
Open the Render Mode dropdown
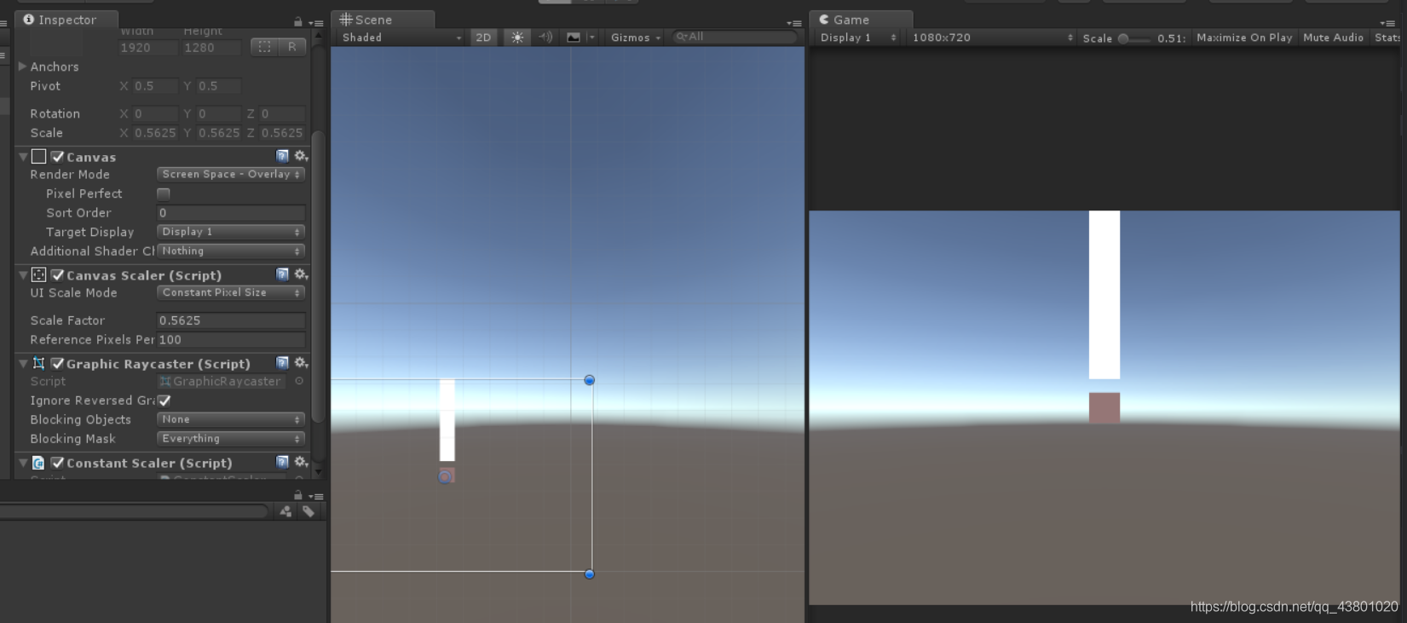231,174
